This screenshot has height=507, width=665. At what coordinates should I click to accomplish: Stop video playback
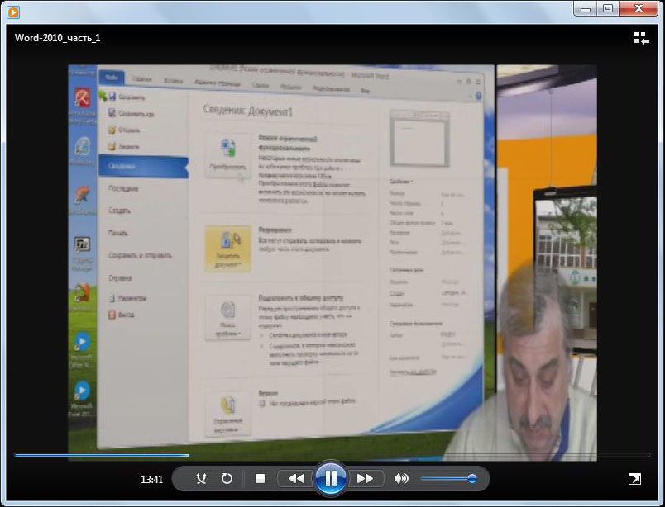tap(260, 479)
